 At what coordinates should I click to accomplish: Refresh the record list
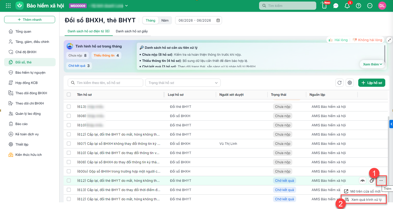[x=339, y=83]
